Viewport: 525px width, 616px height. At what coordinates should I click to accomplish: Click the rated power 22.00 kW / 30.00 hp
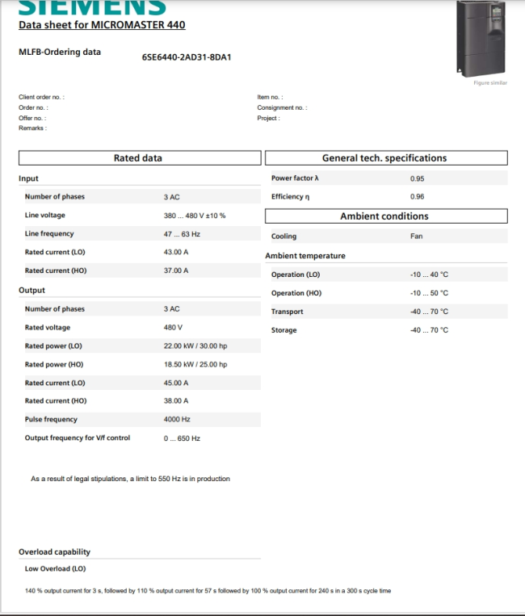[x=195, y=346]
